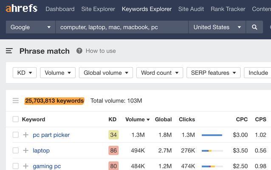Click the How to use link
Viewport: 271px width, 170px height.
click(101, 51)
